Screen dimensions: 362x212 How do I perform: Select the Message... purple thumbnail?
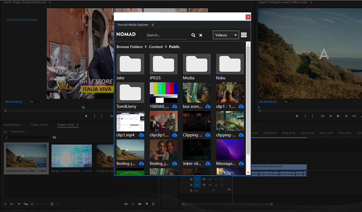230,150
